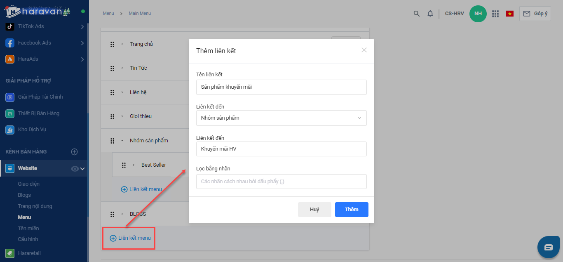Collapse the Nhóm sản phẩm menu item
Screen dimensions: 563x262
tap(122, 141)
